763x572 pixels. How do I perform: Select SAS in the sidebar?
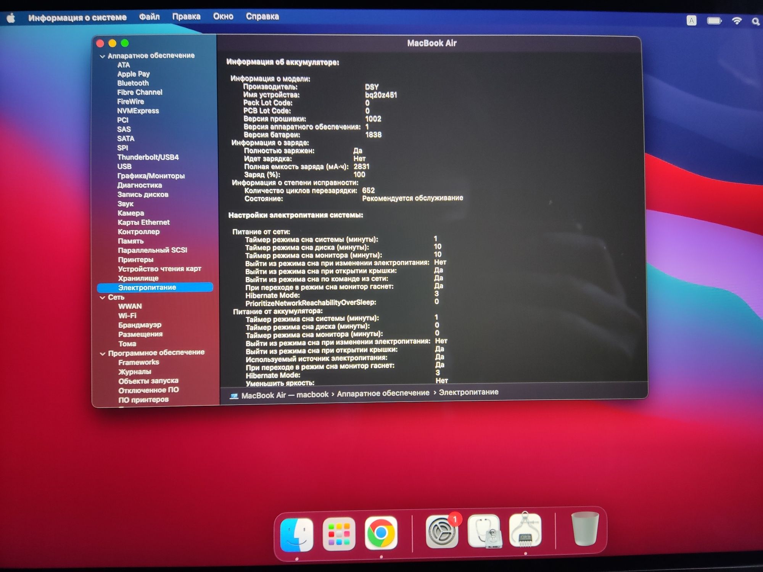point(124,130)
